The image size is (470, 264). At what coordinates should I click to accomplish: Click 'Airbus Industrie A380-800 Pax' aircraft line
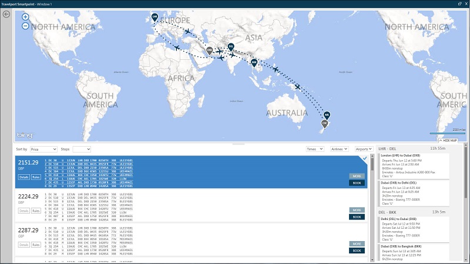408,172
